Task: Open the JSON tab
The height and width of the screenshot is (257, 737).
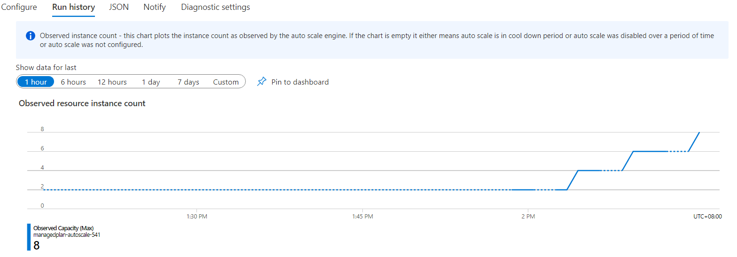Action: (119, 8)
